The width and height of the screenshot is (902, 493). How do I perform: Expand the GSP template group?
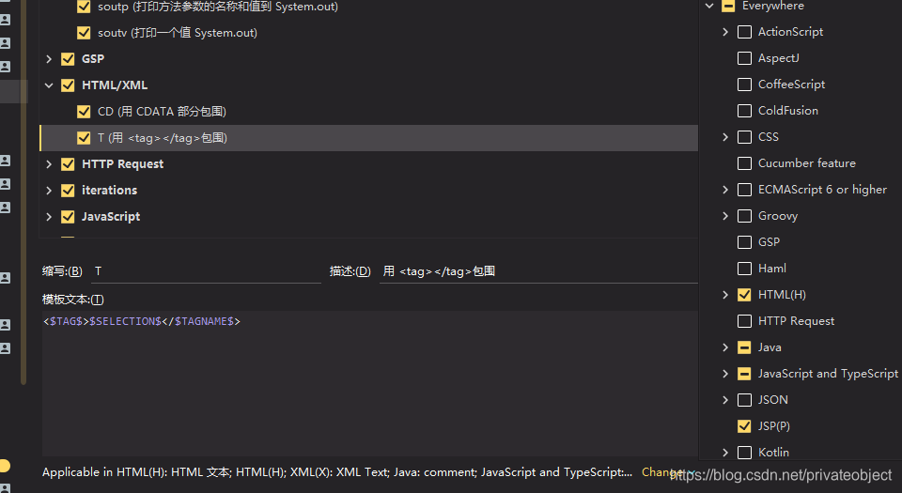[49, 59]
